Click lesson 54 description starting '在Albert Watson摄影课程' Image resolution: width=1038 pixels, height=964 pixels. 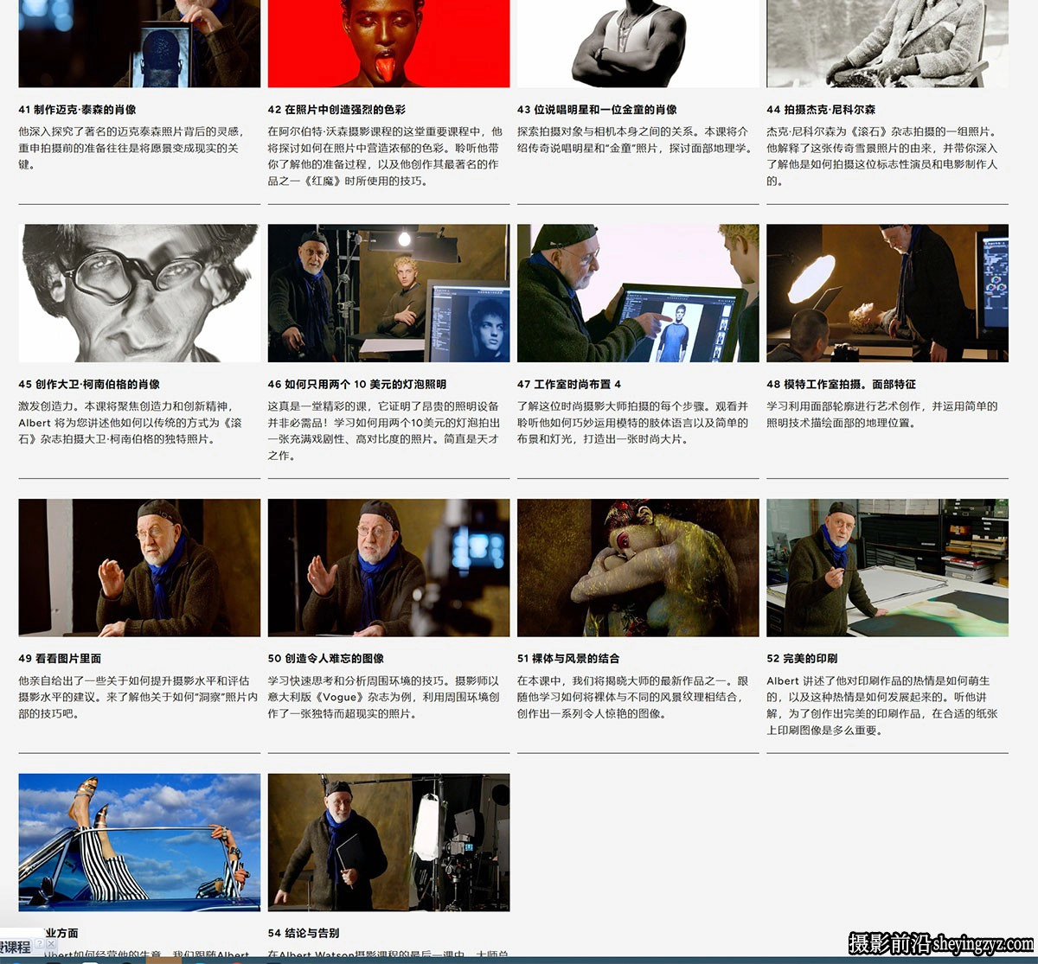388,954
